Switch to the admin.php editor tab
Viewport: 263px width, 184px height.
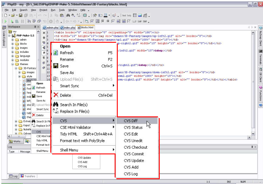[x=51, y=27]
